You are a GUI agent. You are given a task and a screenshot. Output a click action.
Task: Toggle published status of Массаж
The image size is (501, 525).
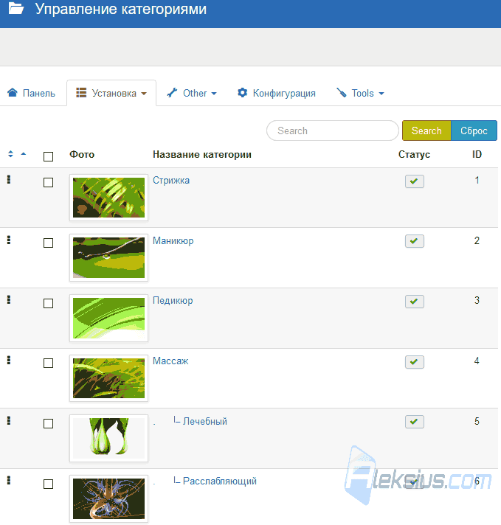[x=414, y=362]
